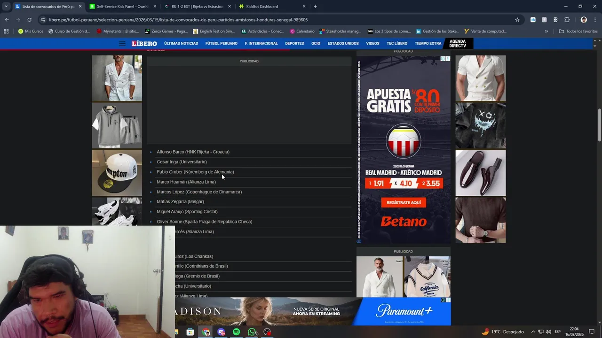Click Oliver Sonne (Sparta Praga) entry

coord(204,222)
